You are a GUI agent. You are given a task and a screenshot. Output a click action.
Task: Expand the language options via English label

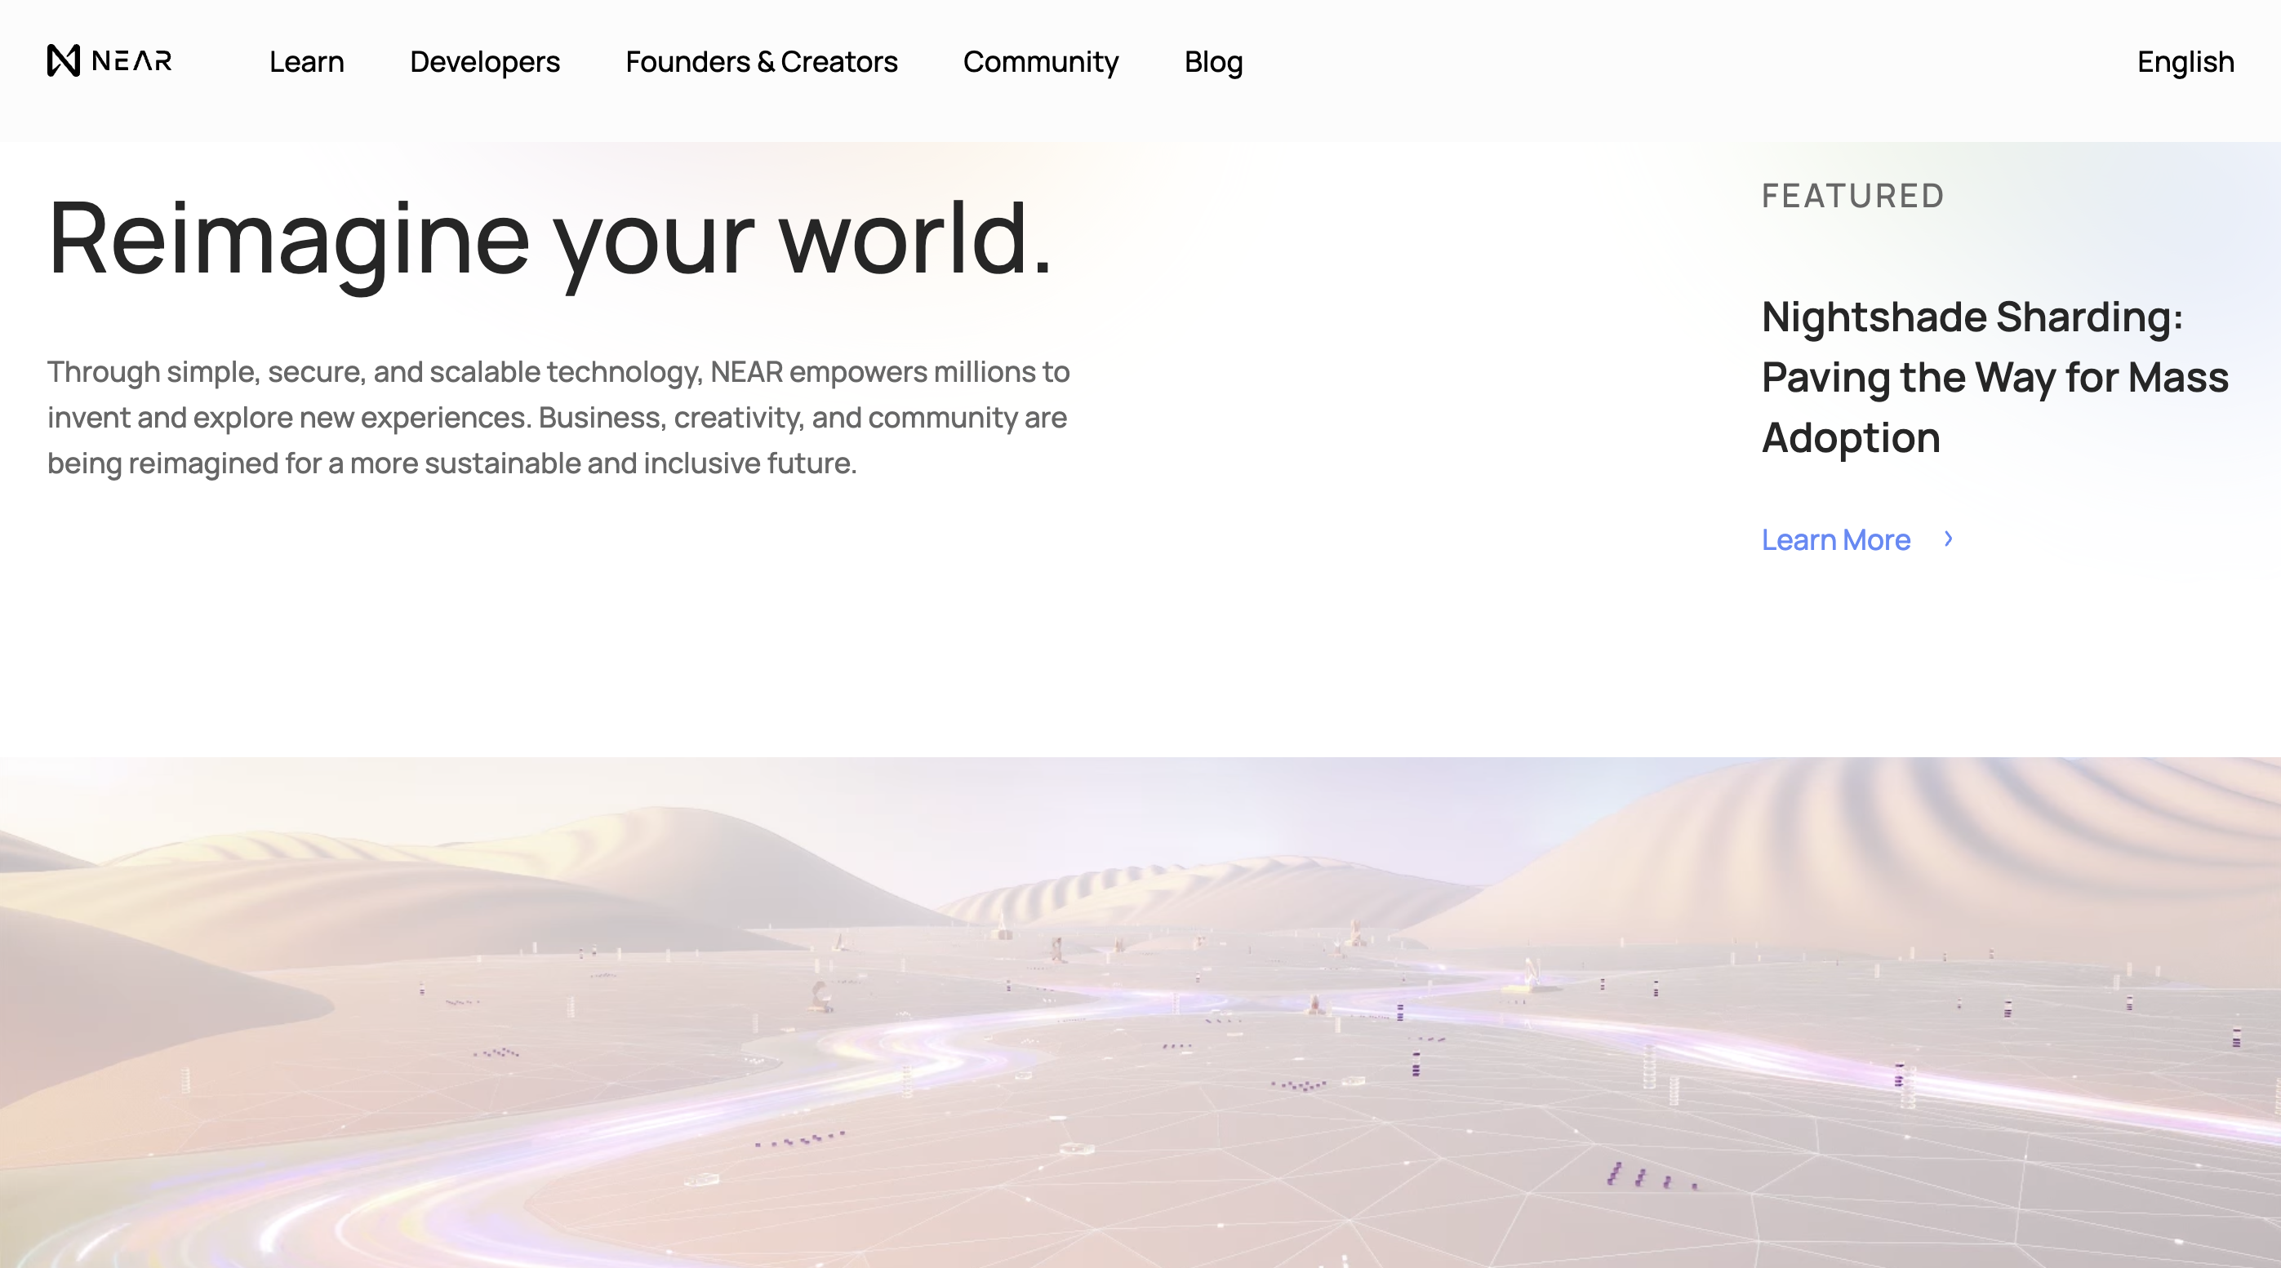[x=2185, y=61]
